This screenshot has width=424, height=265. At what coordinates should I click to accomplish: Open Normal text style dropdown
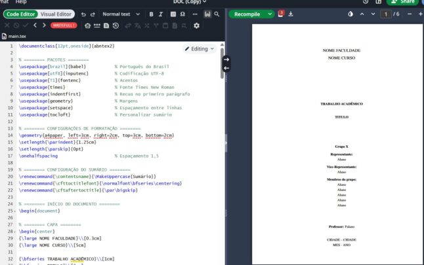pyautogui.click(x=119, y=14)
